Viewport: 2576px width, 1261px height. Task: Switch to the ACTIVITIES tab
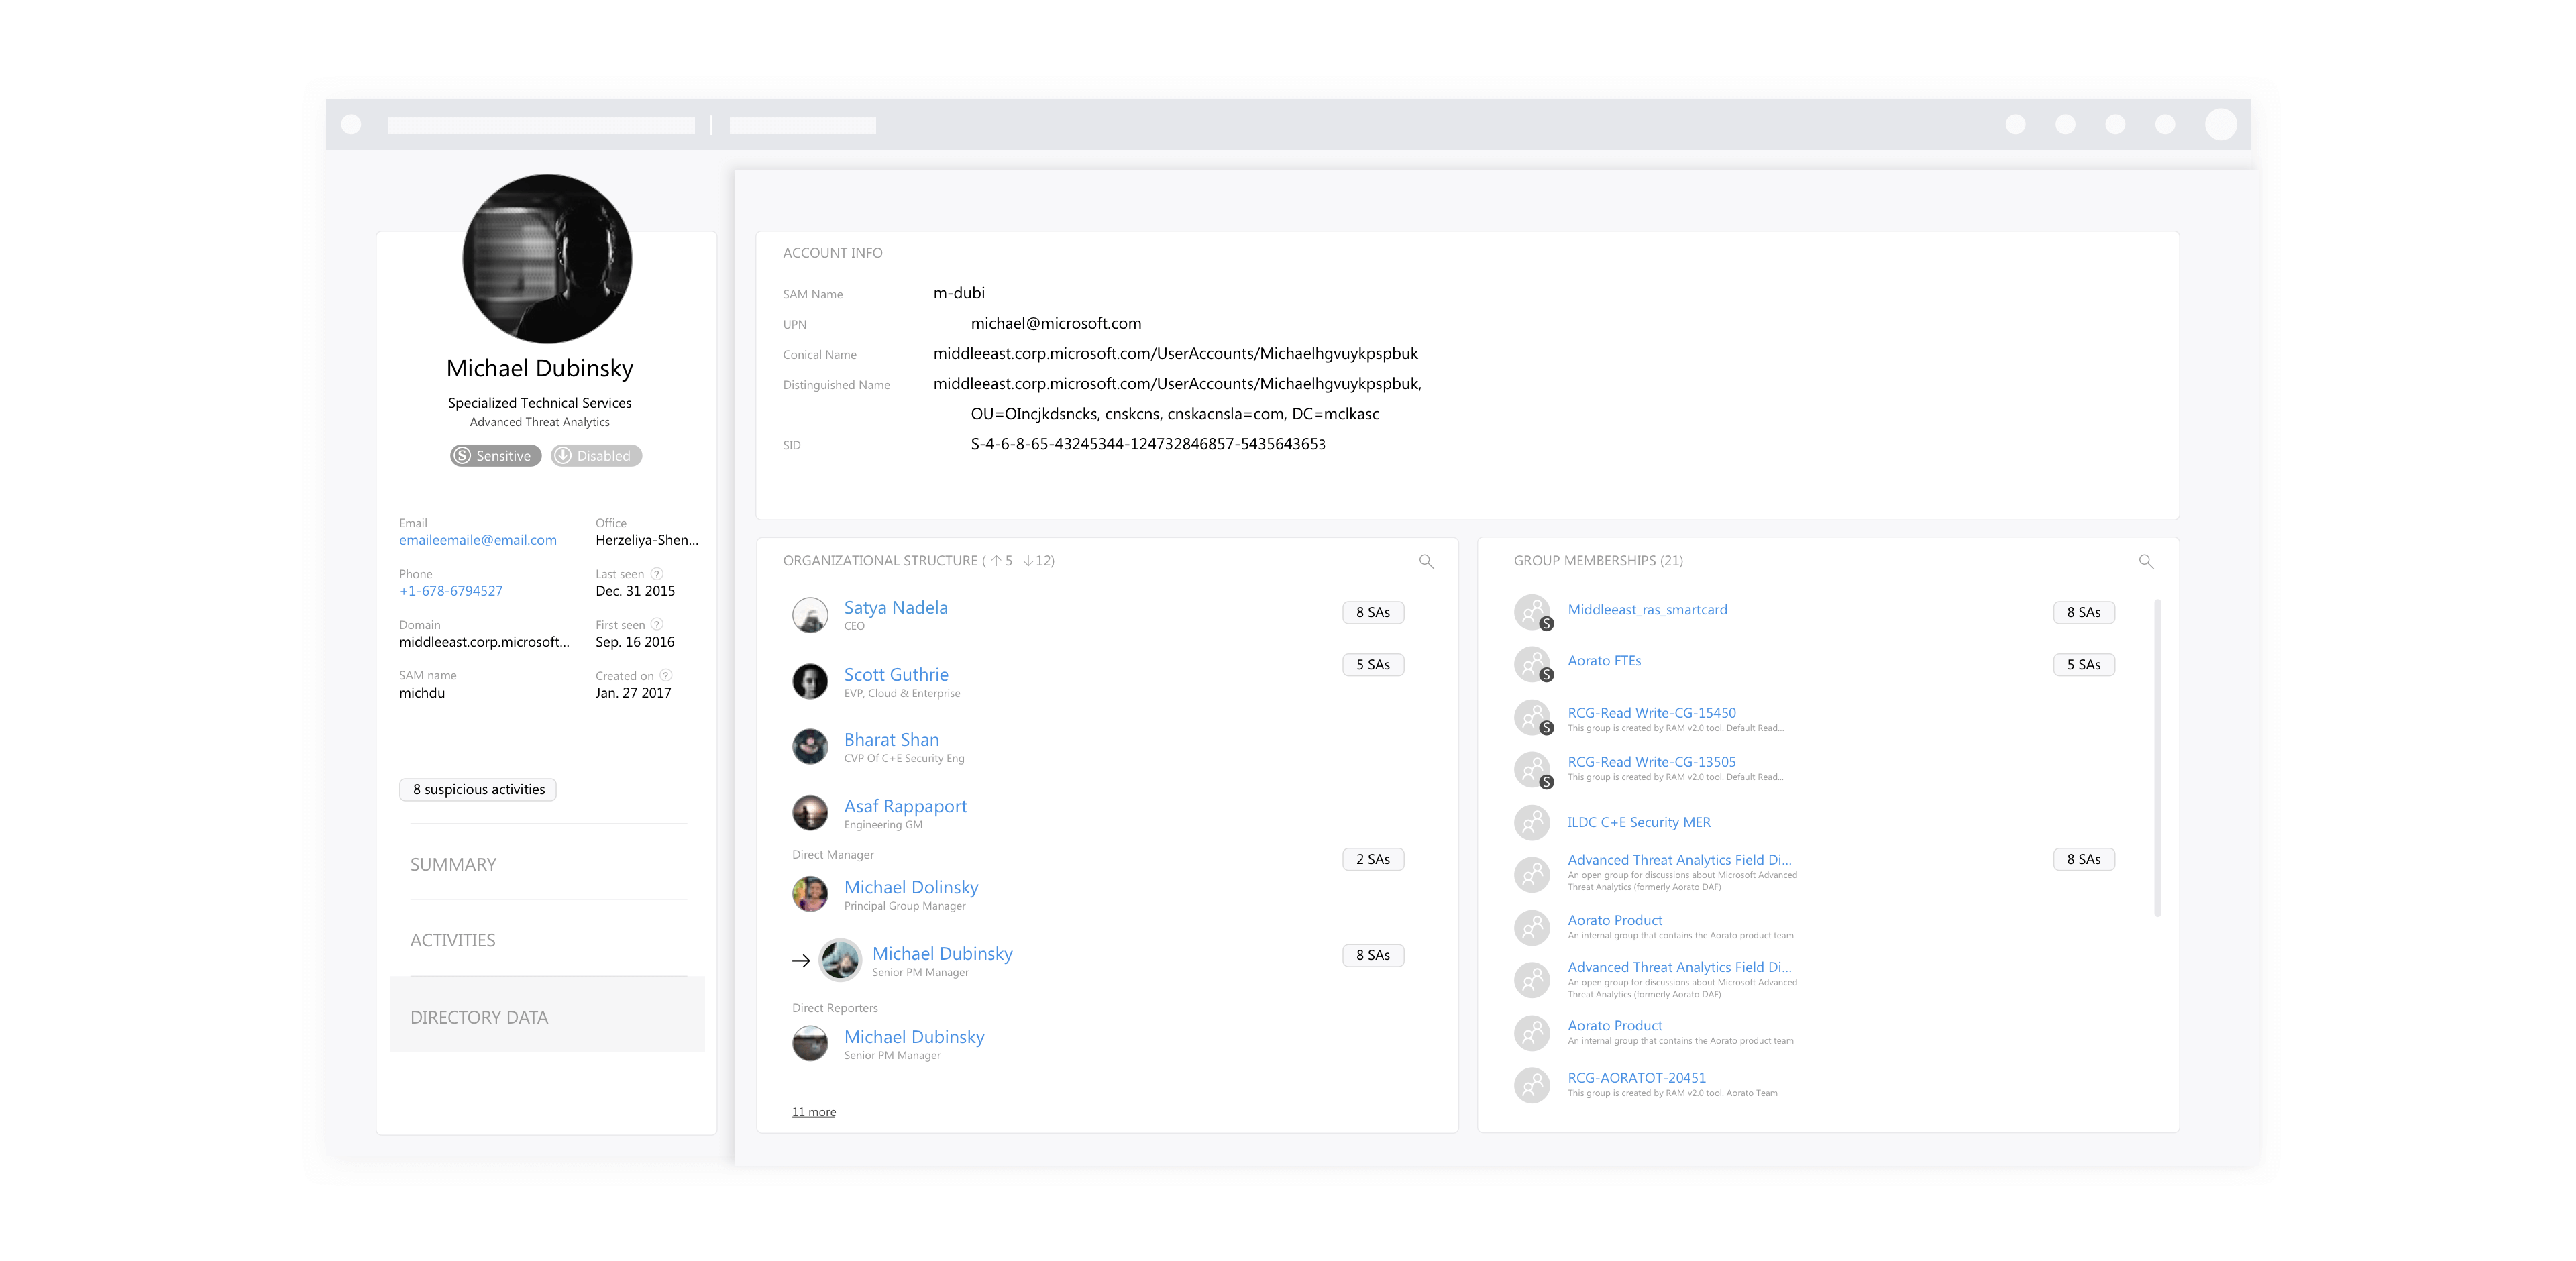(x=453, y=940)
